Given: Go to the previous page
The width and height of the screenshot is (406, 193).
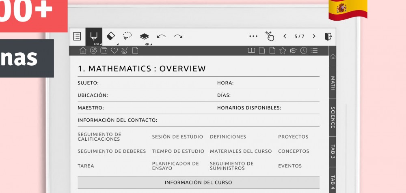Looking at the screenshot, I should click(285, 36).
